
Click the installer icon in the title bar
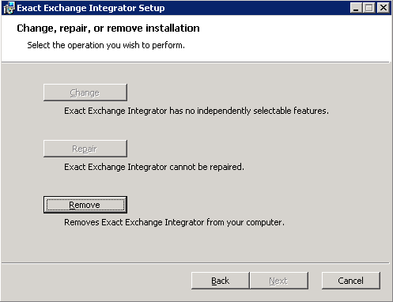pyautogui.click(x=9, y=8)
